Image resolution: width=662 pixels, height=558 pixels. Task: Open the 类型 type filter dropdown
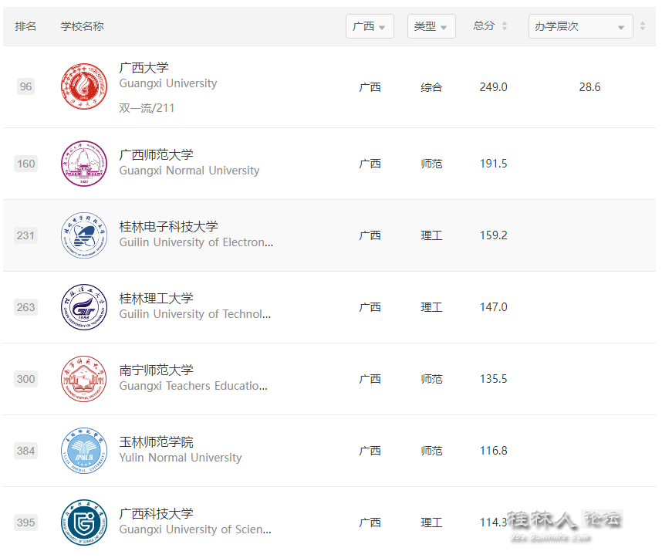coord(431,26)
